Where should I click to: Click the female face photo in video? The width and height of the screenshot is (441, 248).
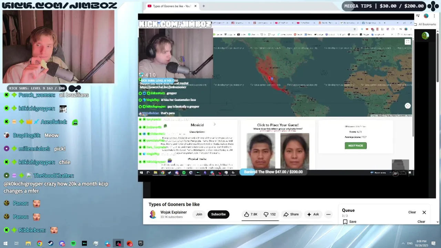click(295, 151)
